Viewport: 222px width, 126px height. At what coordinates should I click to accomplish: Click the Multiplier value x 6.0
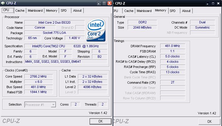click(38, 82)
